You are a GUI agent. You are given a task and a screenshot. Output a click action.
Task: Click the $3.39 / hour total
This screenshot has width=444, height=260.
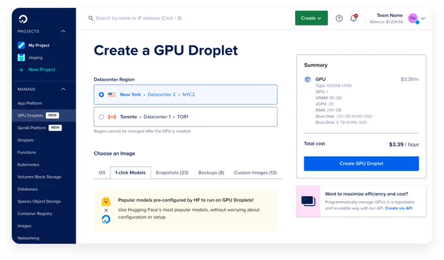(x=404, y=145)
